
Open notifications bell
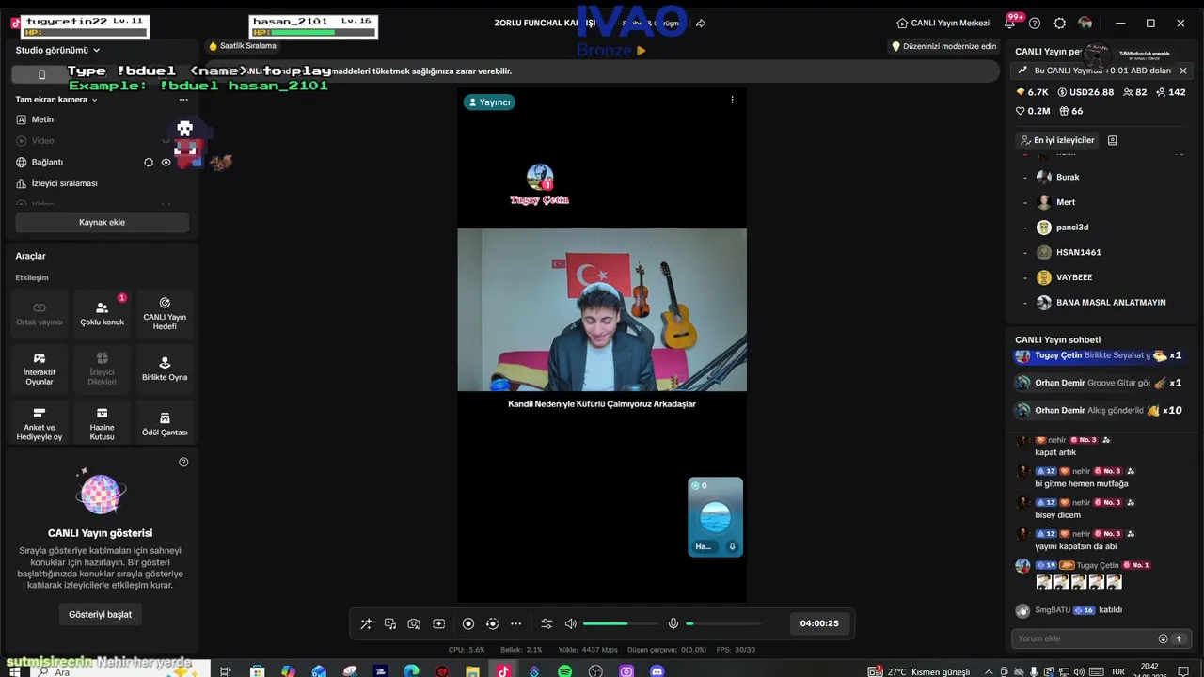pyautogui.click(x=1009, y=24)
